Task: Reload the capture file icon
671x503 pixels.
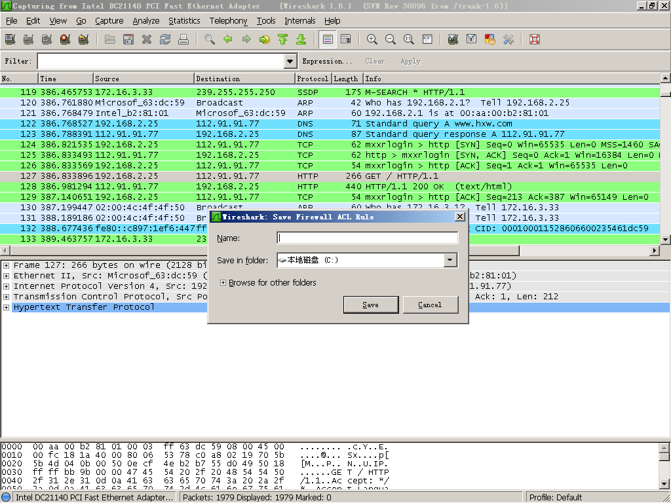Action: [x=165, y=39]
